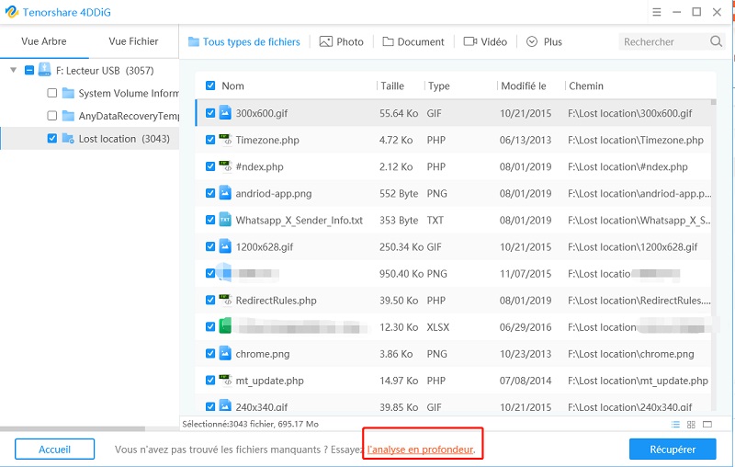The height and width of the screenshot is (467, 735).
Task: Click System Volume Information folder icon
Action: point(68,93)
